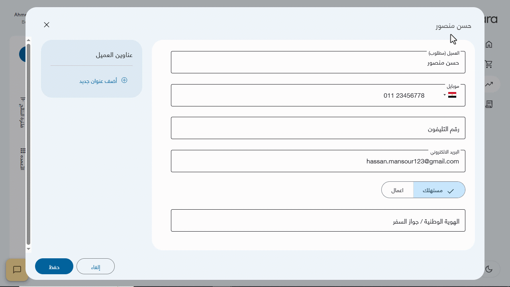
Task: Toggle dark mode with the moon icon
Action: (x=489, y=269)
